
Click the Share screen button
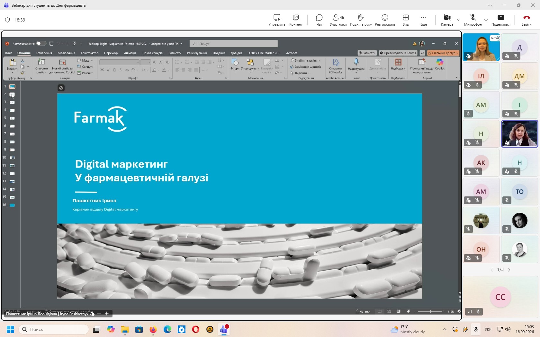pyautogui.click(x=501, y=20)
